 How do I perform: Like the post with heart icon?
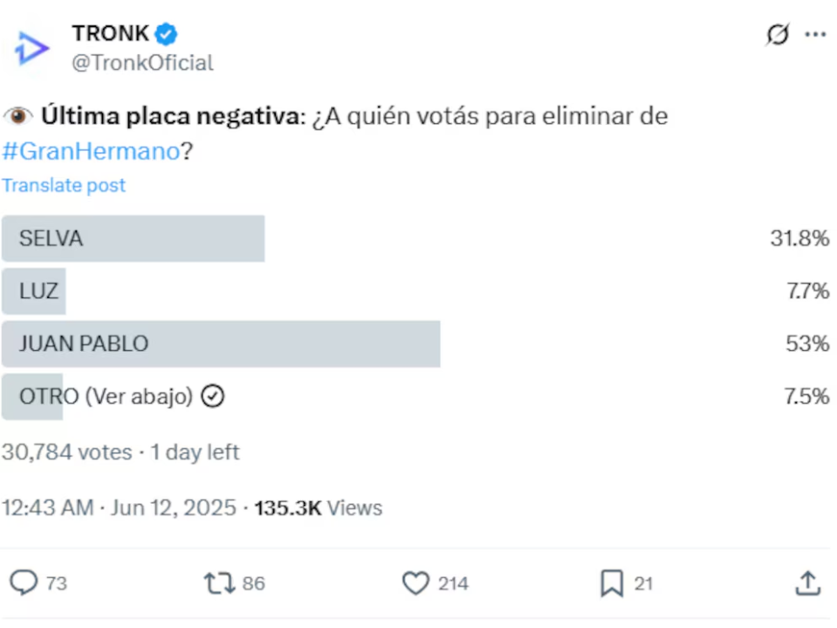pos(415,583)
